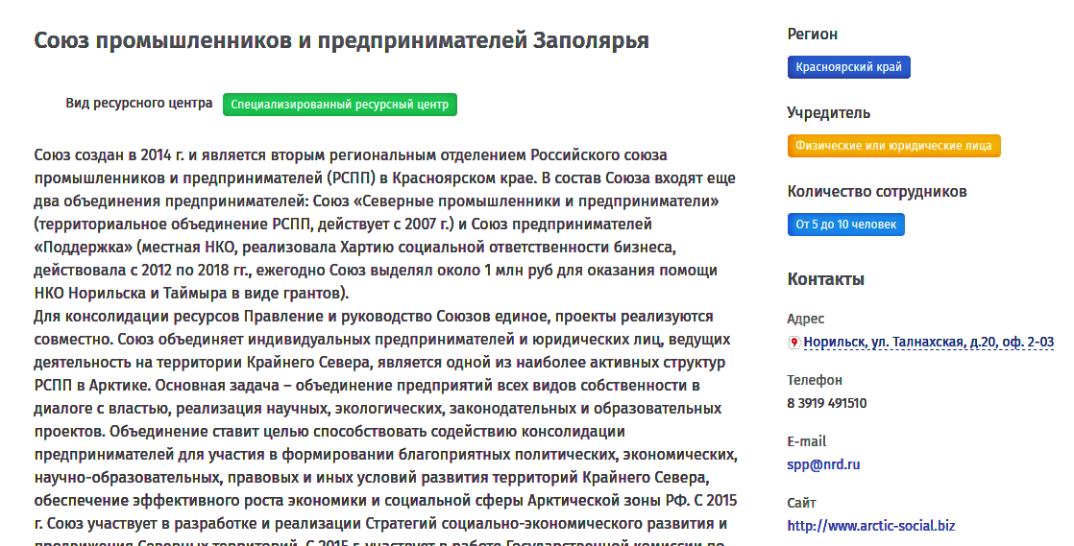Click the spp@nrd.ru email link
The width and height of the screenshot is (1074, 546).
pos(823,464)
